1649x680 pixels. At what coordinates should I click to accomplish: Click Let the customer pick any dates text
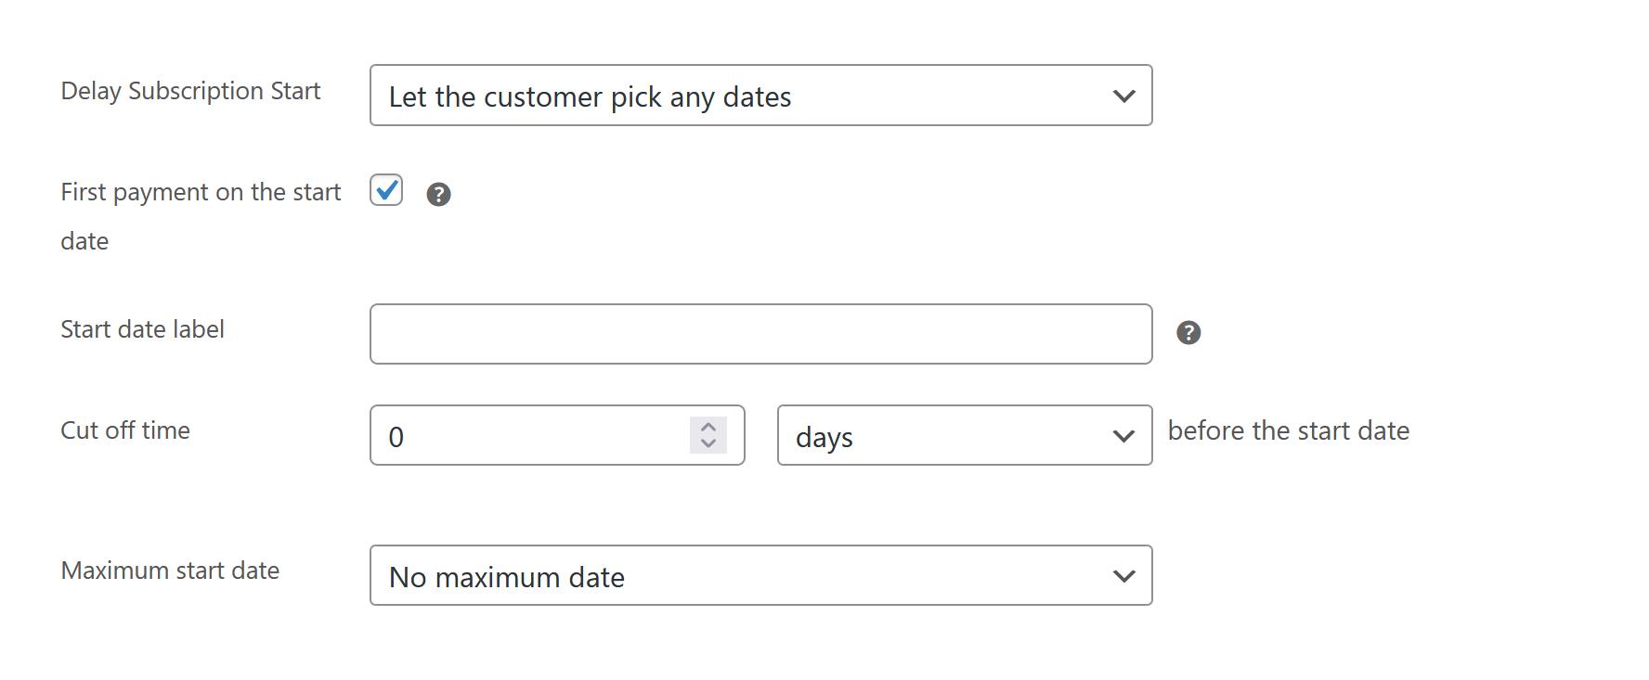click(591, 96)
